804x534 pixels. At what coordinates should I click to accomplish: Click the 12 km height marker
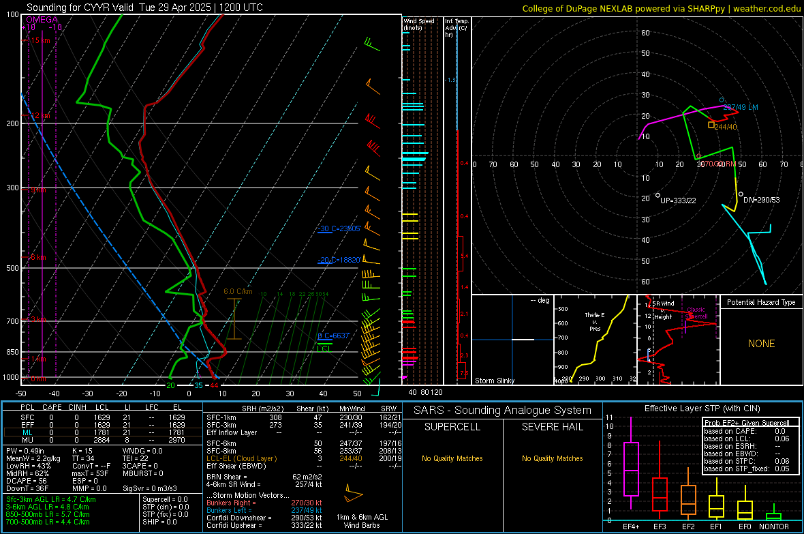[x=40, y=115]
